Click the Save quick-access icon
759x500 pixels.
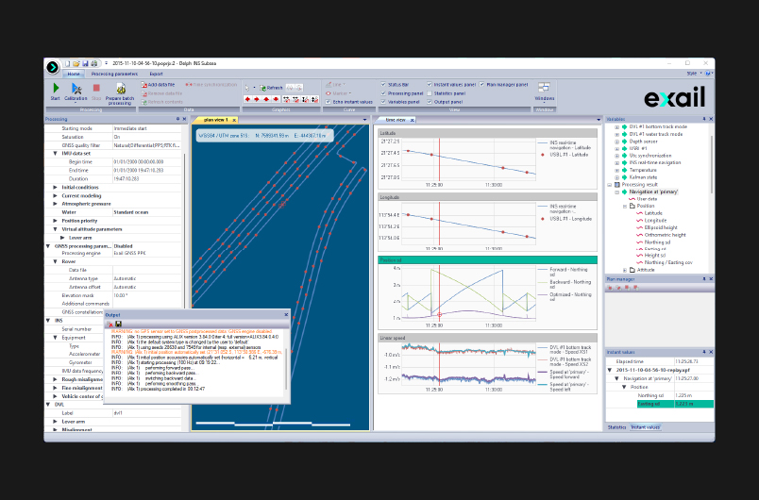[x=85, y=63]
